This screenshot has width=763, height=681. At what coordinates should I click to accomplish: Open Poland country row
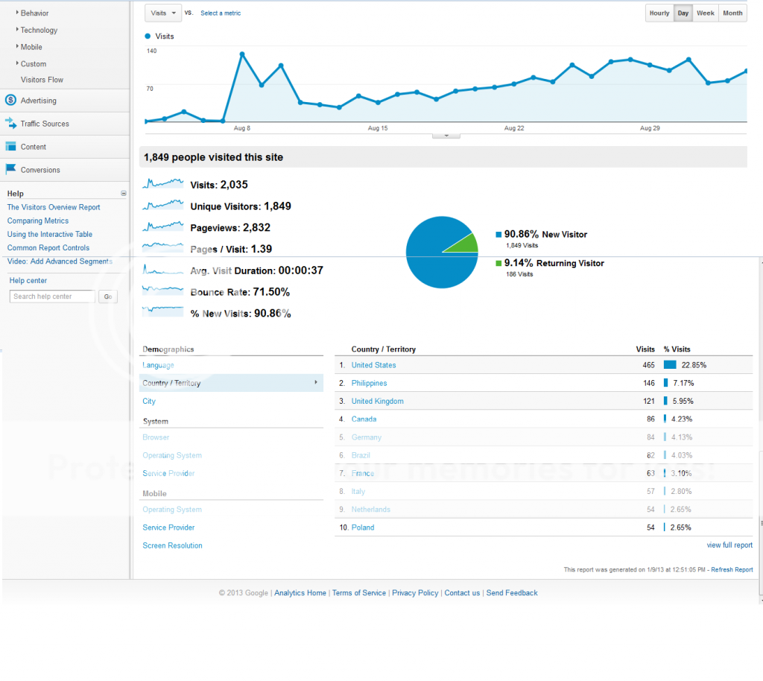point(363,528)
